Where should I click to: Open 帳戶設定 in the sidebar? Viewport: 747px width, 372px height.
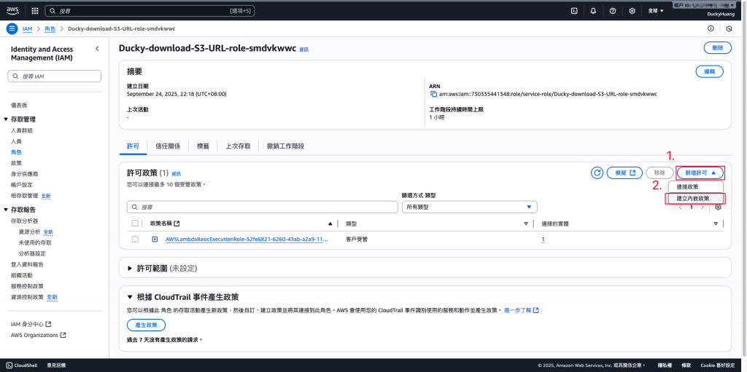tap(21, 185)
